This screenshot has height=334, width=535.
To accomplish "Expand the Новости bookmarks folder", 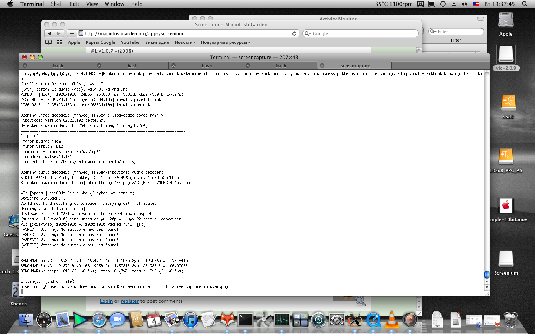I will click(x=185, y=42).
